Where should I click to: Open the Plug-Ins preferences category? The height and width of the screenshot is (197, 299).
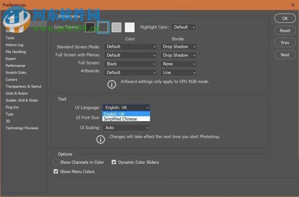click(x=12, y=107)
